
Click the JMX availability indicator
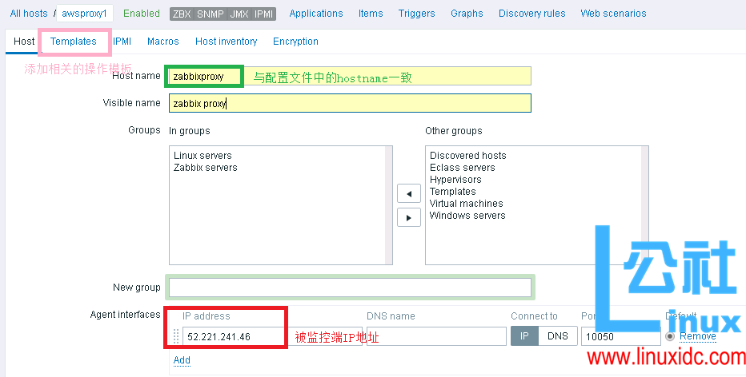pyautogui.click(x=239, y=14)
